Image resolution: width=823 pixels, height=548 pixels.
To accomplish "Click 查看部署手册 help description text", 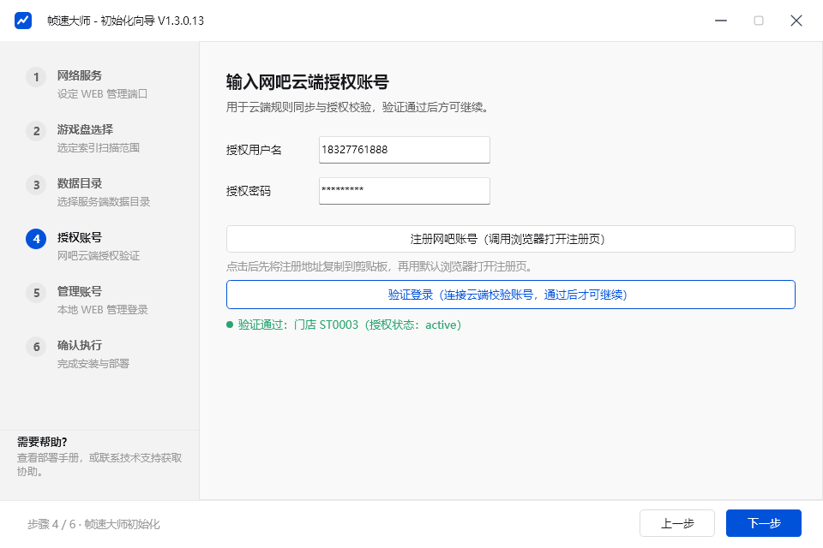I will coord(99,465).
